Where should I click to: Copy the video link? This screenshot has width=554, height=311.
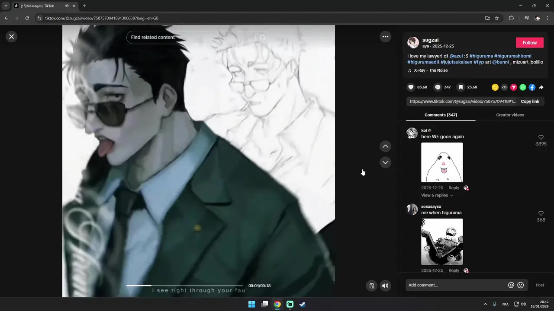(530, 102)
